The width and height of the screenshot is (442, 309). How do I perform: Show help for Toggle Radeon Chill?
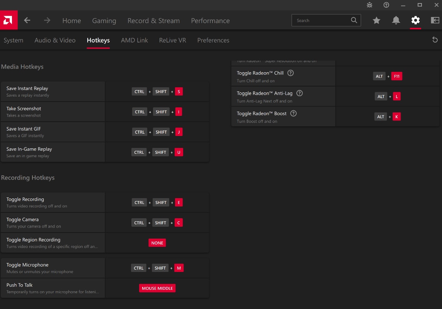click(x=290, y=73)
